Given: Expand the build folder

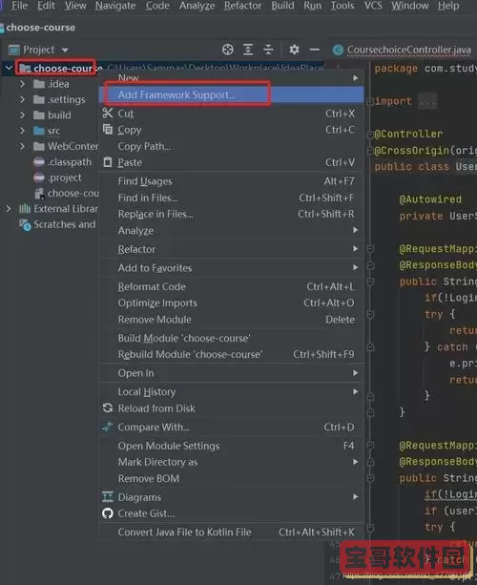Looking at the screenshot, I should tap(22, 115).
